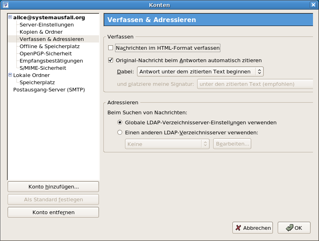Click the Konto hinzufügen button
Viewport: 319px width, 241px height.
[x=53, y=186]
